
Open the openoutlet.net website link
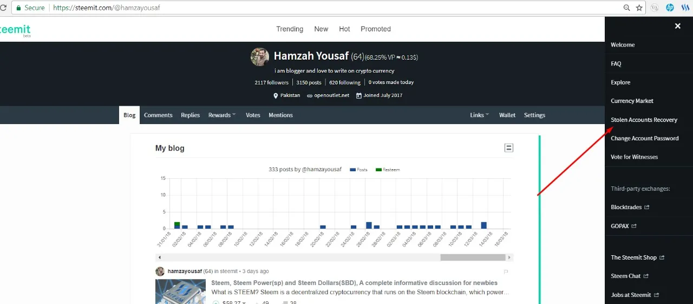pos(331,95)
